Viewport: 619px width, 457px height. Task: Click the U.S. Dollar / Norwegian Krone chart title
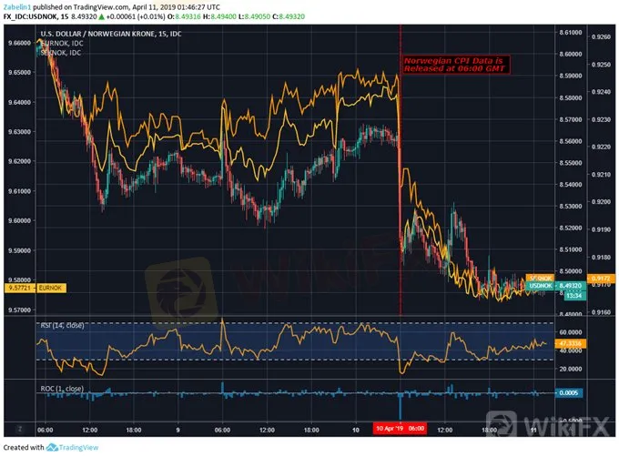click(x=111, y=34)
